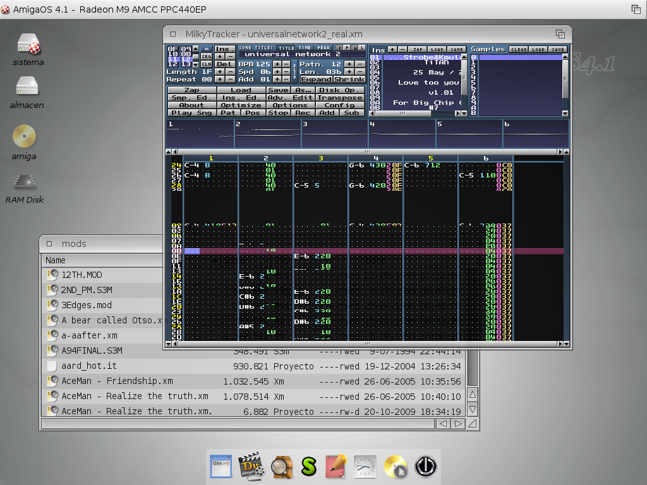Screen dimensions: 647x485
Task: Click the AceMan - Friendship.xm file icon
Action: coord(52,381)
